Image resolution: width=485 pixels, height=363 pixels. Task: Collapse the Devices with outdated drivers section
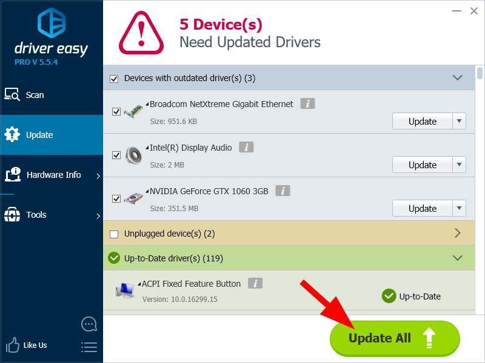click(458, 78)
